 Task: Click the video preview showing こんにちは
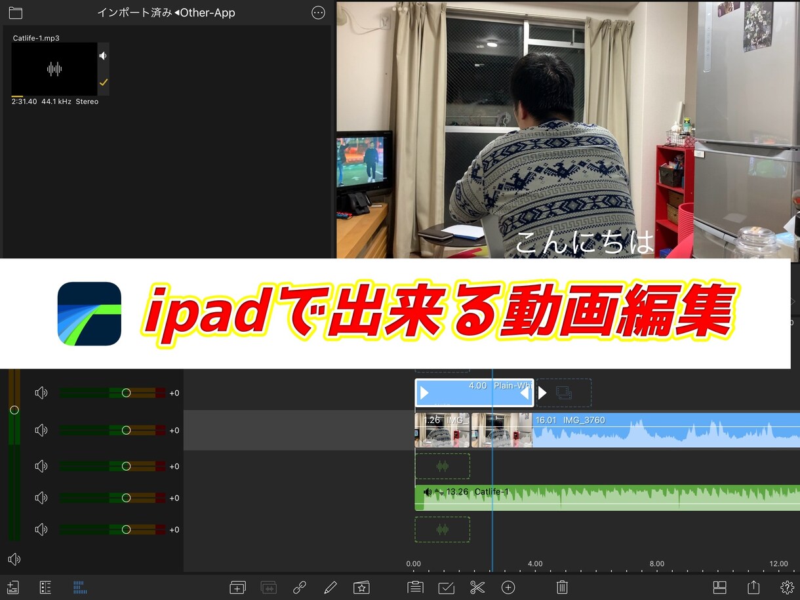pos(568,130)
